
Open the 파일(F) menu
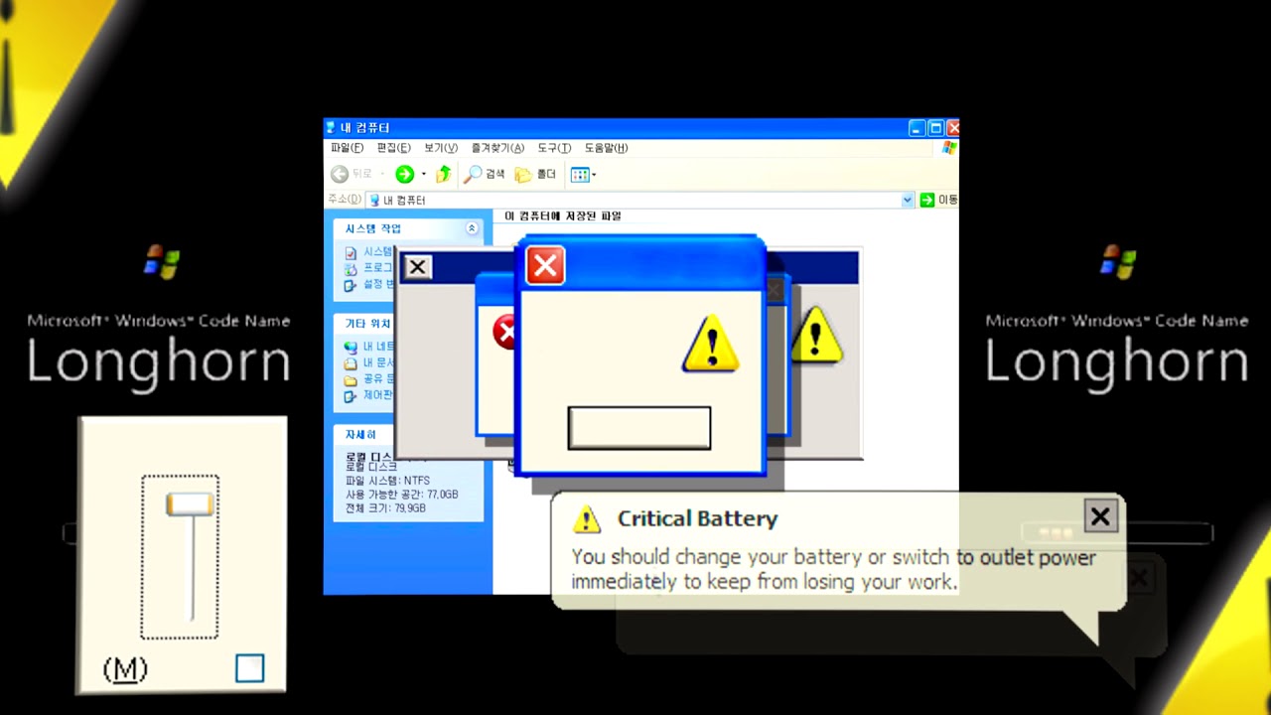(347, 148)
